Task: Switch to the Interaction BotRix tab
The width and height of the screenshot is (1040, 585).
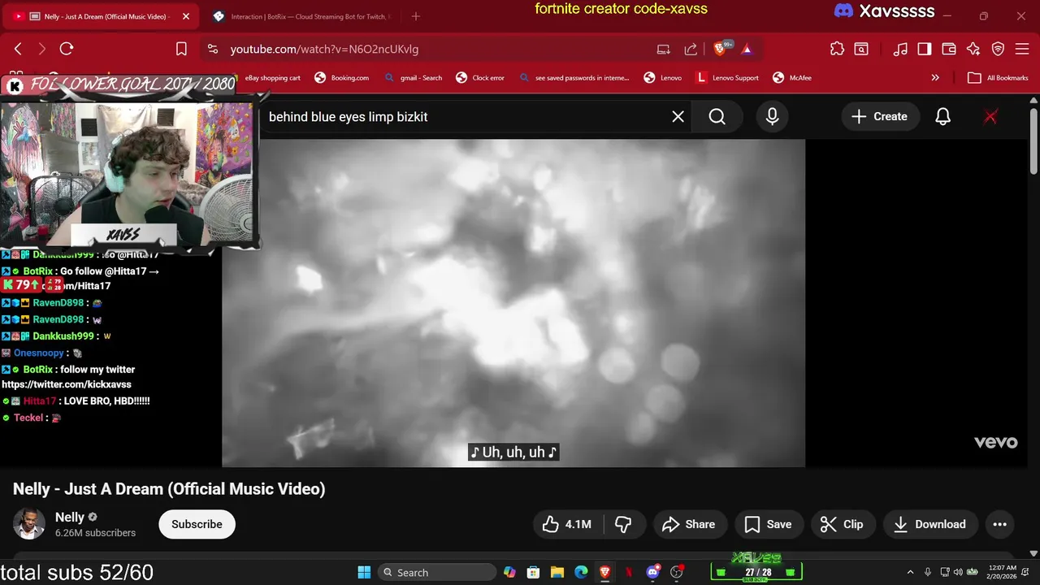Action: point(302,16)
